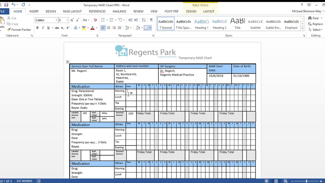Screen dimensions: 325x183
Task: Click the Shading paint bucket icon
Action: click(x=138, y=28)
